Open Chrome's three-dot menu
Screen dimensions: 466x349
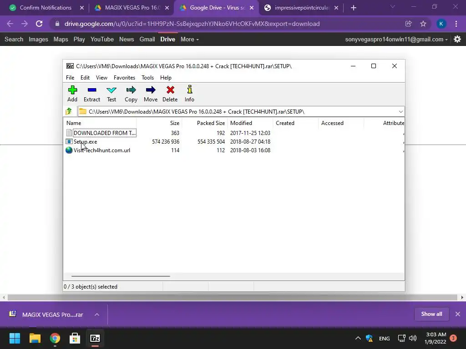tap(456, 24)
